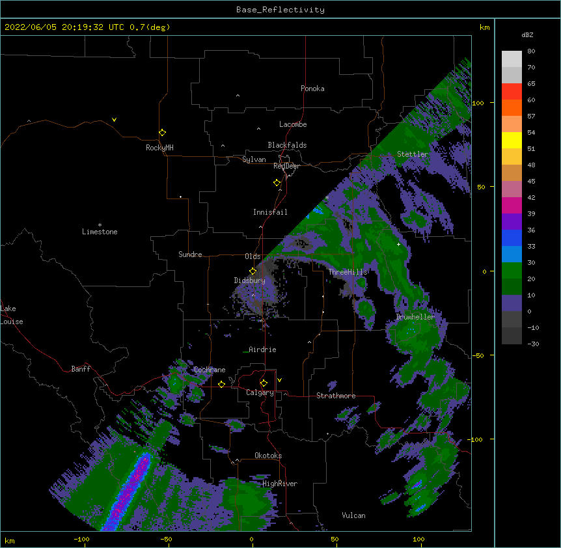The image size is (561, 548).
Task: Select the Blackfalds map label
Action: click(x=287, y=145)
